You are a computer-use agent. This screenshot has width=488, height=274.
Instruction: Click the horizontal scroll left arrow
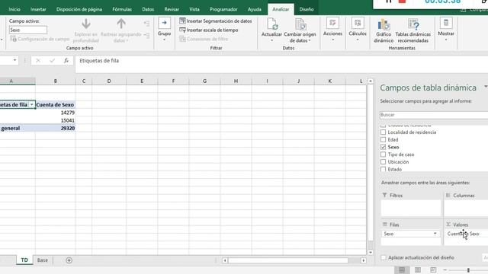pos(224,260)
